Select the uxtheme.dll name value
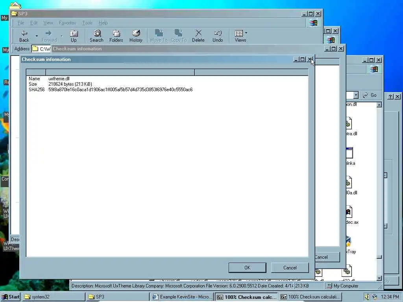 [x=59, y=79]
